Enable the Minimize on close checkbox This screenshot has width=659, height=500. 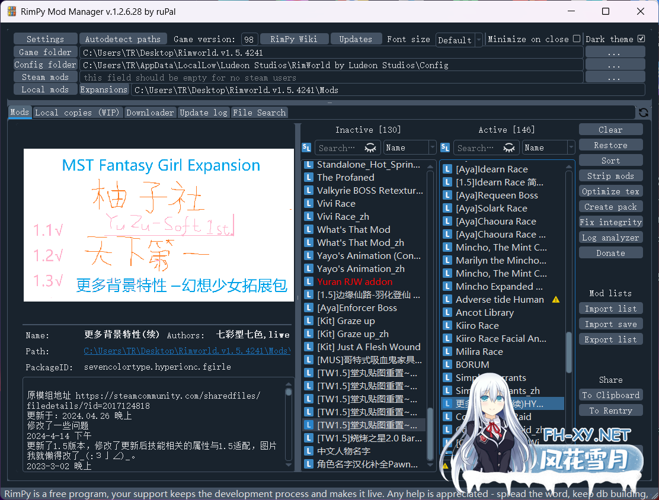(577, 39)
